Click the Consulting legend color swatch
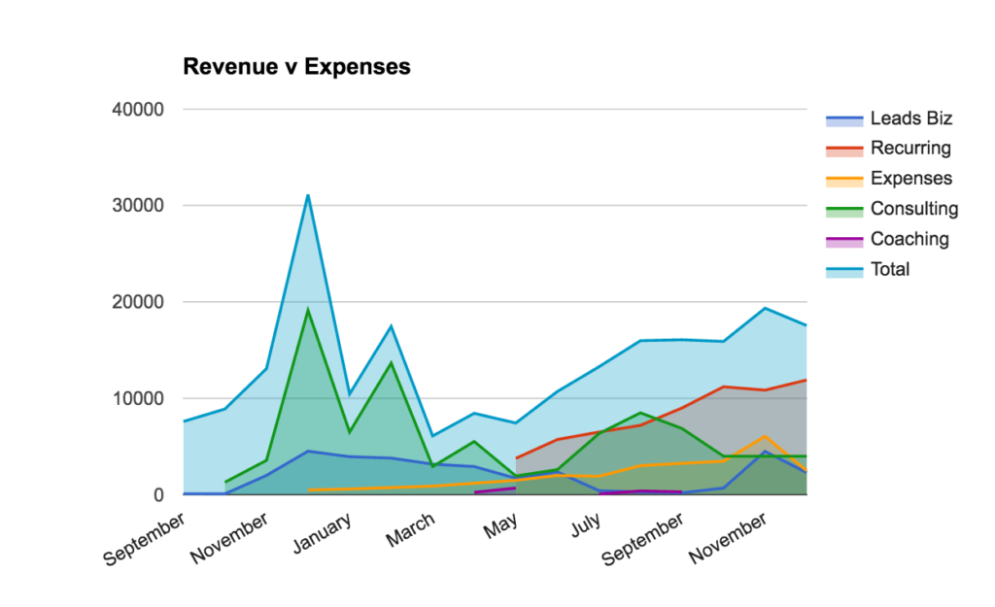This screenshot has width=995, height=607. coord(844,211)
